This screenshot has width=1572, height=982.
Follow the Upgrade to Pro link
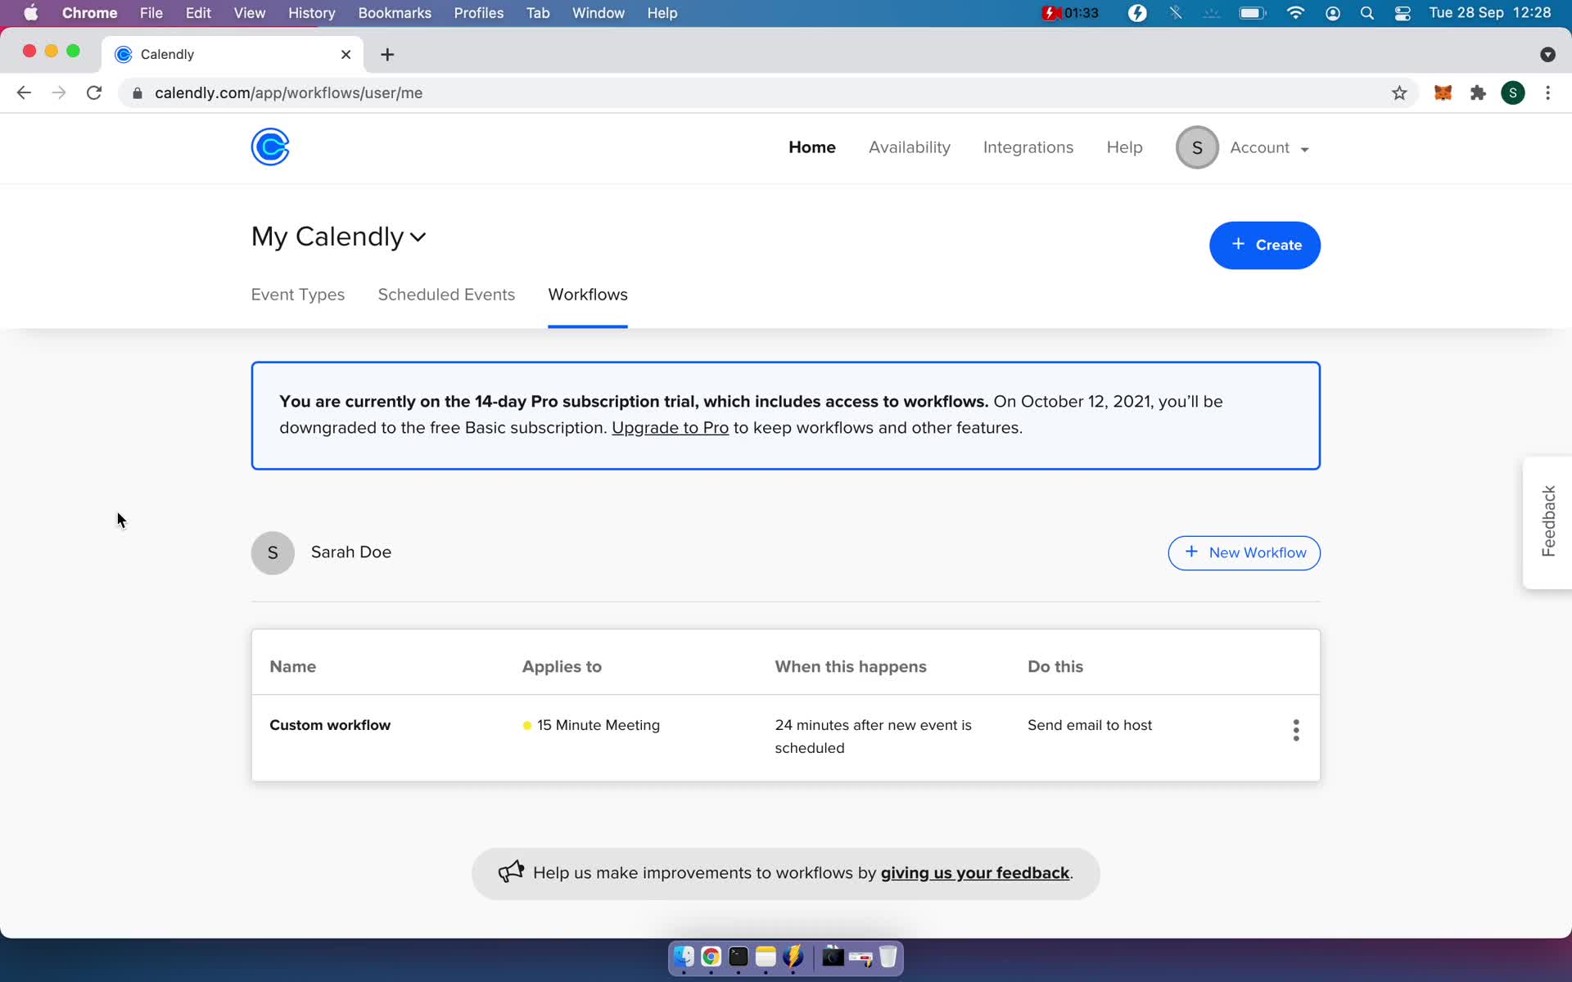tap(670, 428)
